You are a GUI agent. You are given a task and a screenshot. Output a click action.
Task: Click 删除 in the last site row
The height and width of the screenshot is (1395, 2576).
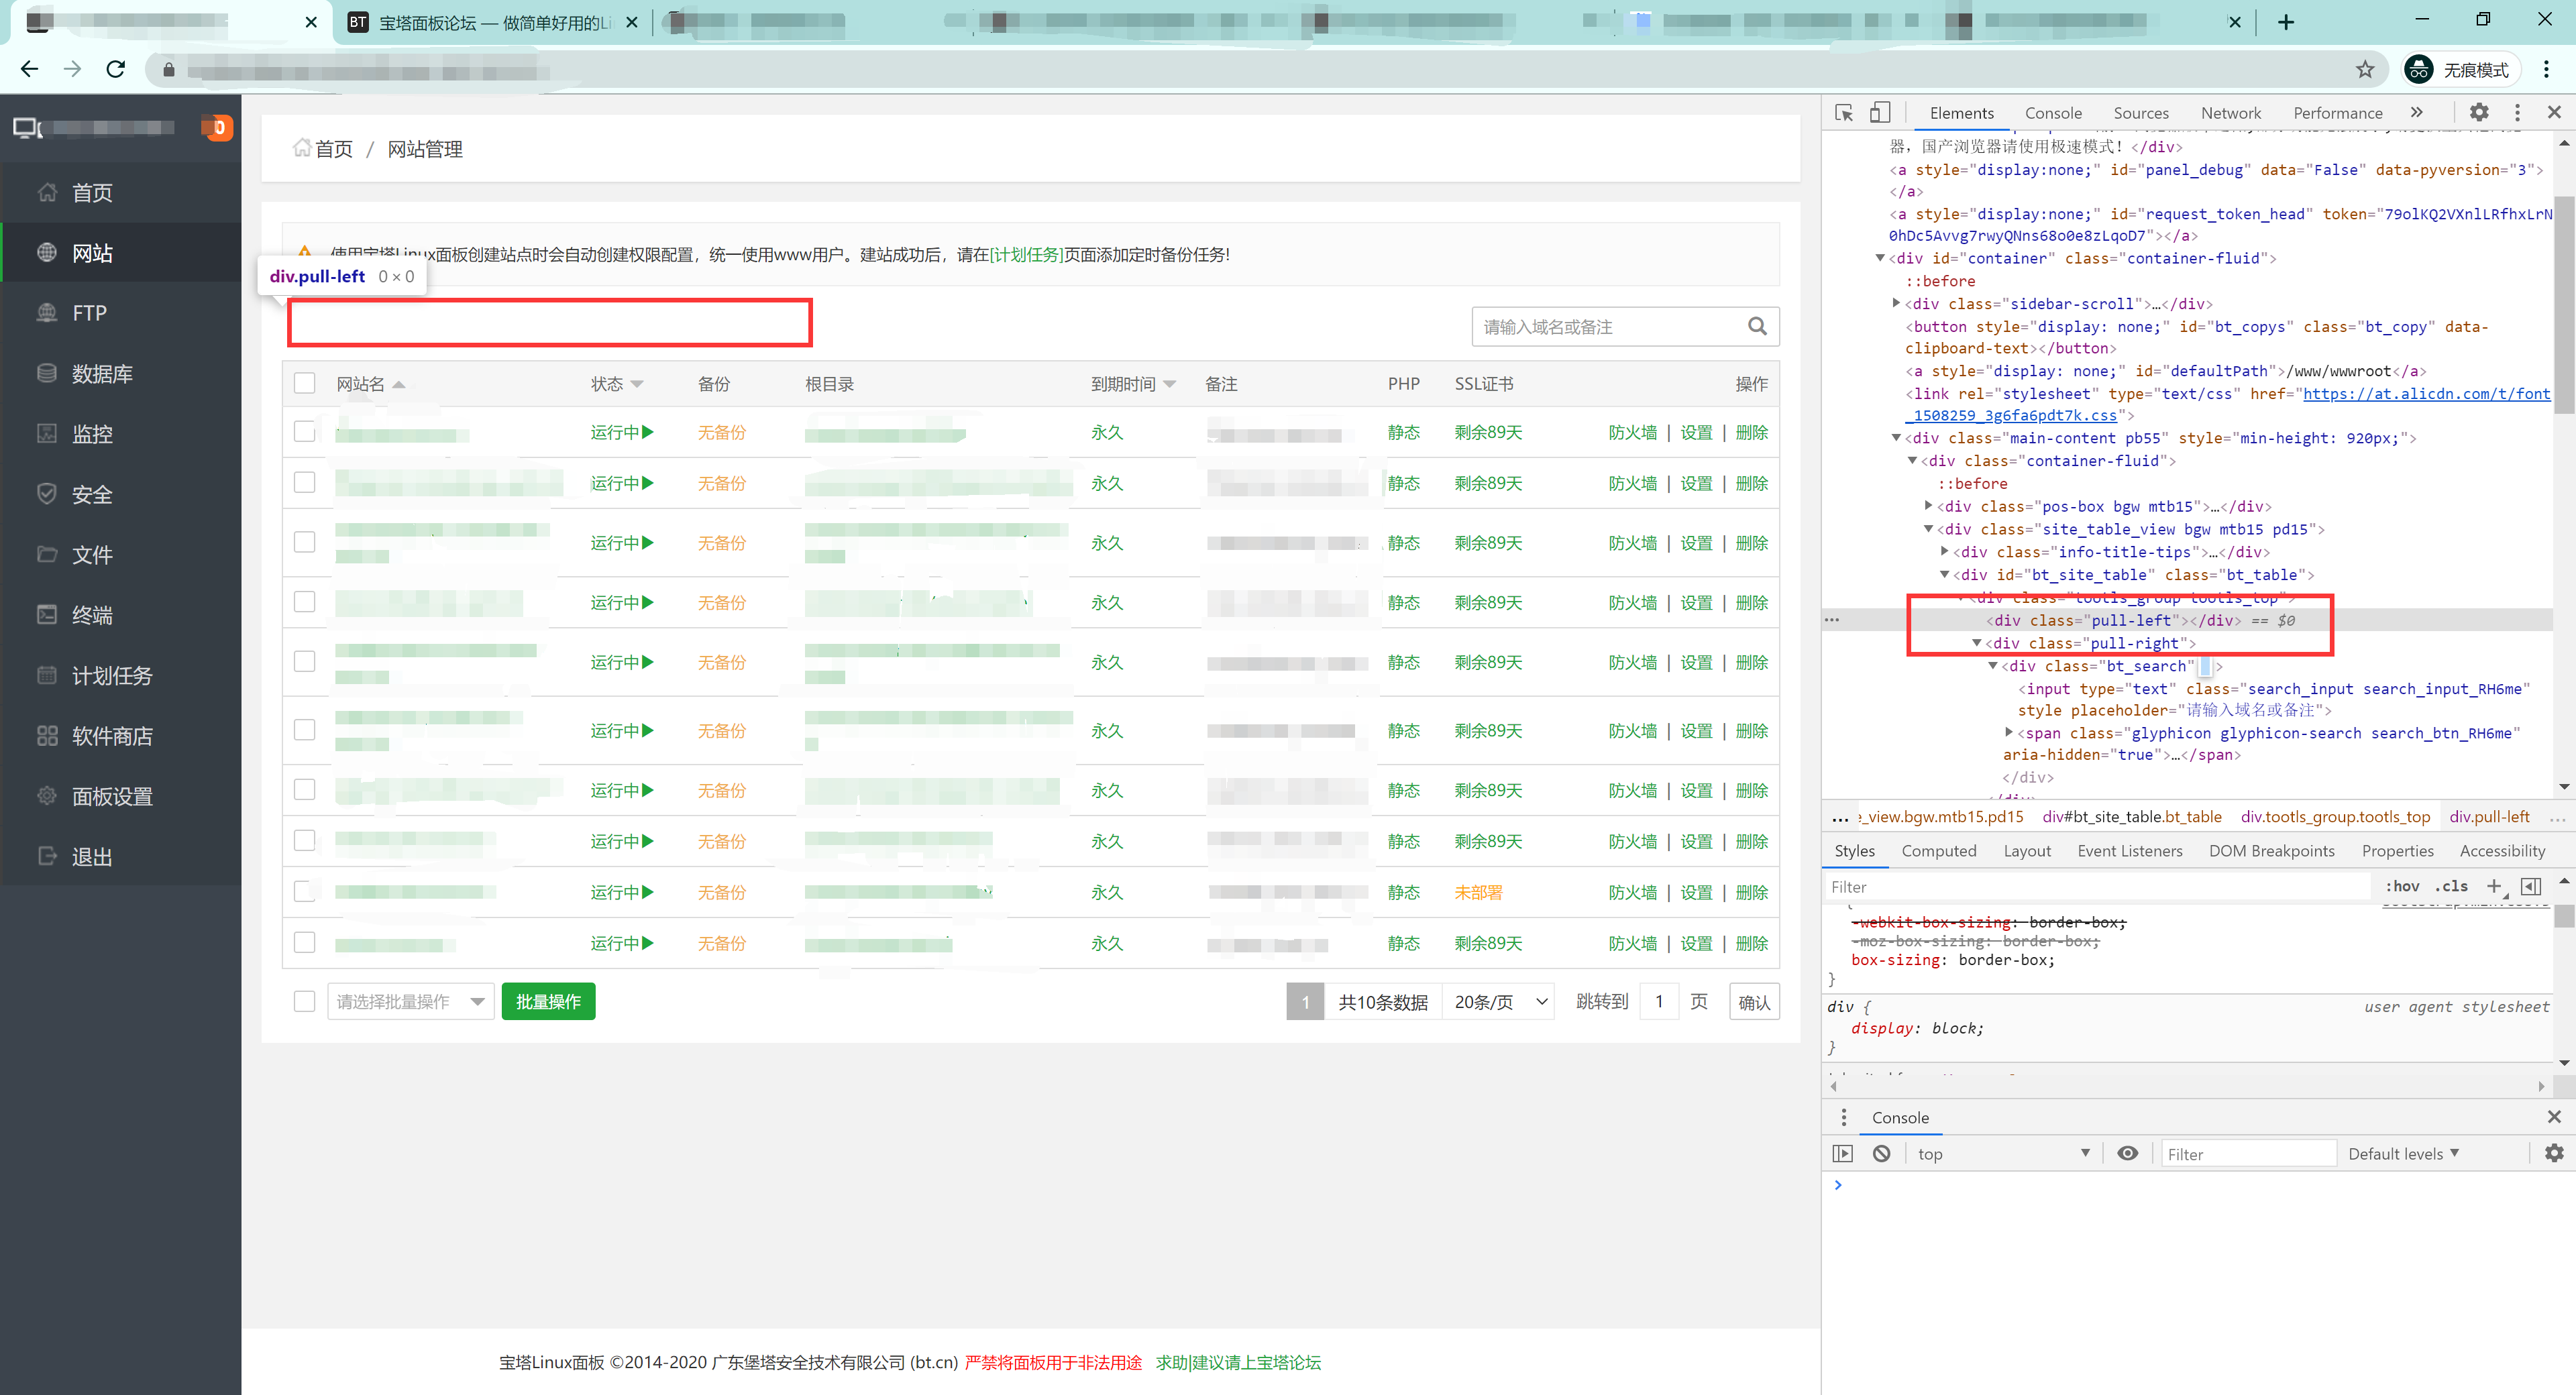pyautogui.click(x=1751, y=943)
